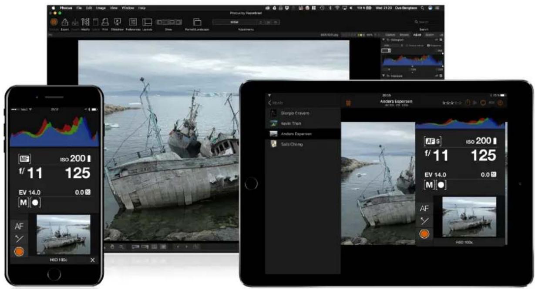Tap the M exposure mode on iPad

[428, 185]
